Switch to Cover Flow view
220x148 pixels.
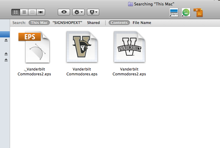[x=41, y=12]
